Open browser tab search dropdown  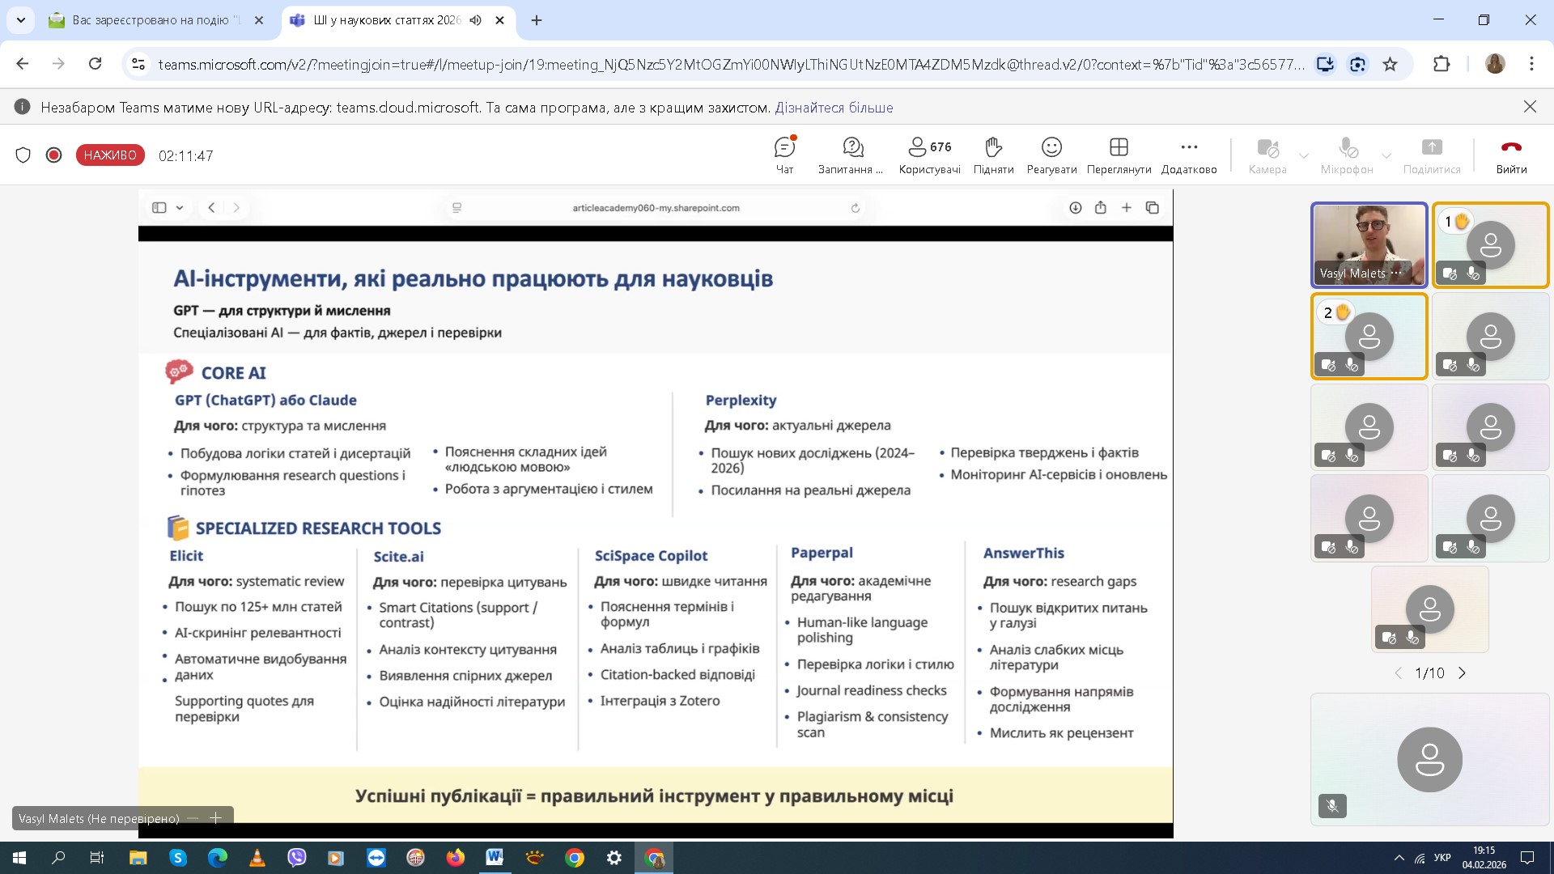pos(20,20)
